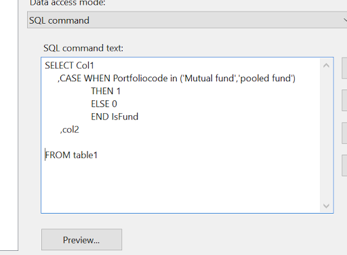Click empty area inside SQL command text box

[x=181, y=185]
